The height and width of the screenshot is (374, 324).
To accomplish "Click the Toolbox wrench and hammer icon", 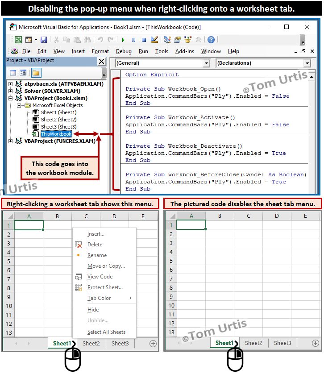I will [x=198, y=40].
